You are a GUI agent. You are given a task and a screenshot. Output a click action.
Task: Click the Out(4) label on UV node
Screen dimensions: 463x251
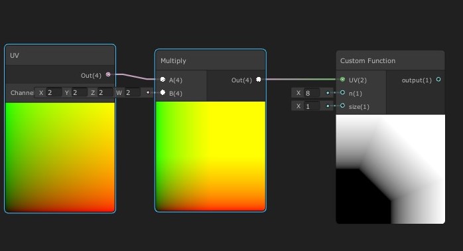(91, 76)
